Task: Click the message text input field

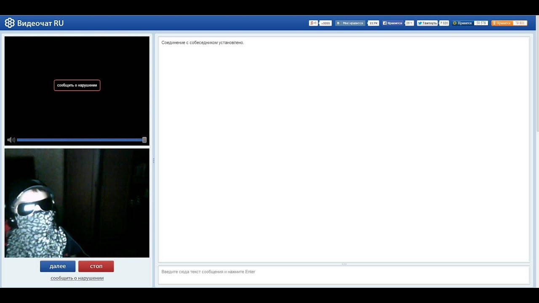Action: pyautogui.click(x=344, y=275)
